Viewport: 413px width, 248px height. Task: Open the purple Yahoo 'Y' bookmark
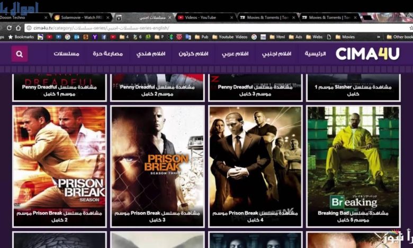[x=95, y=37]
